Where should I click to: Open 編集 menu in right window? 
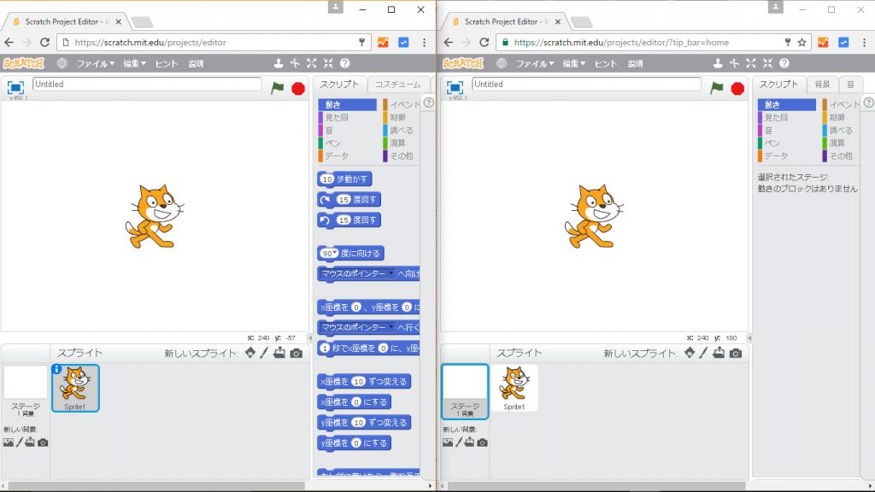573,63
